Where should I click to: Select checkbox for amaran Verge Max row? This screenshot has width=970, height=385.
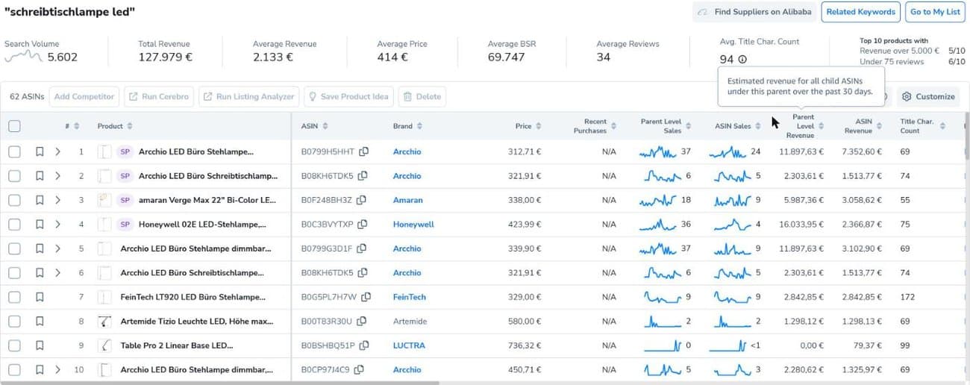14,201
